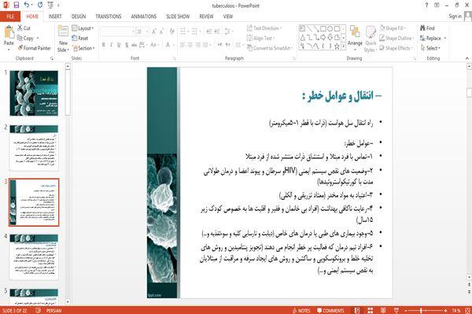Open Convert to SmartArt options
The image size is (472, 314).
point(270,48)
